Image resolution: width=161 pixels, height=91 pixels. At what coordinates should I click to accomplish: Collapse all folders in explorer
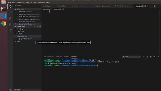[40, 26]
